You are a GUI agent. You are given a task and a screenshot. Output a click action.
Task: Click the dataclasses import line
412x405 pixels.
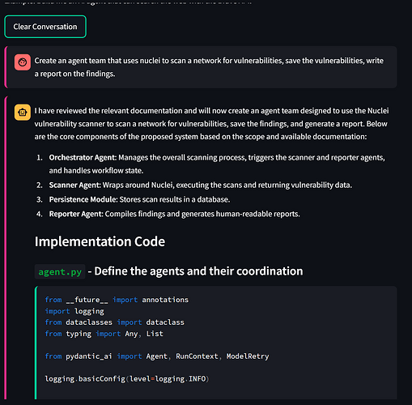(114, 322)
